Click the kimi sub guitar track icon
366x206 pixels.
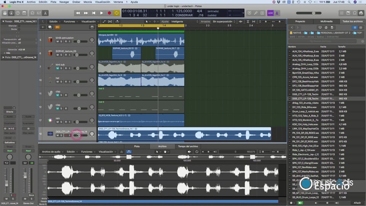(x=50, y=66)
